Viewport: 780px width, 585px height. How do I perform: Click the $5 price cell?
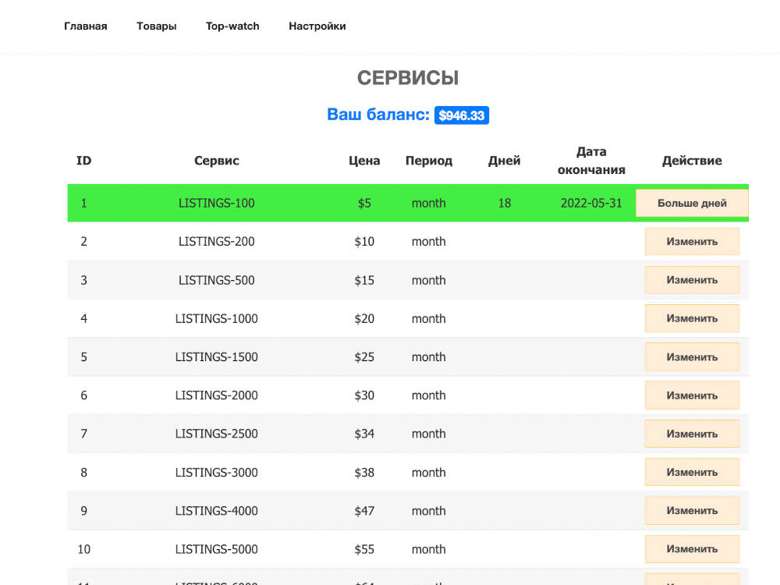tap(364, 203)
